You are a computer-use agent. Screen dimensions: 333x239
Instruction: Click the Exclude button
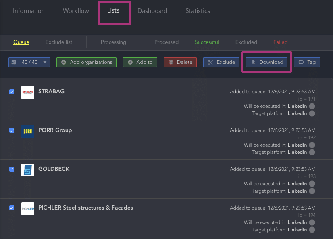221,62
